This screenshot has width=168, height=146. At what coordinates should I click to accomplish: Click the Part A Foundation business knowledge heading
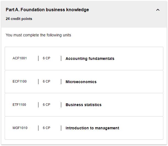coord(47,10)
